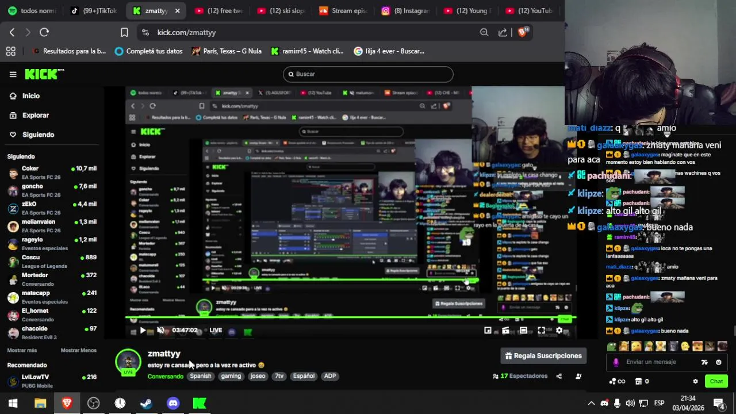This screenshot has height=414, width=736.
Task: Click the video player play button
Action: coord(143,330)
